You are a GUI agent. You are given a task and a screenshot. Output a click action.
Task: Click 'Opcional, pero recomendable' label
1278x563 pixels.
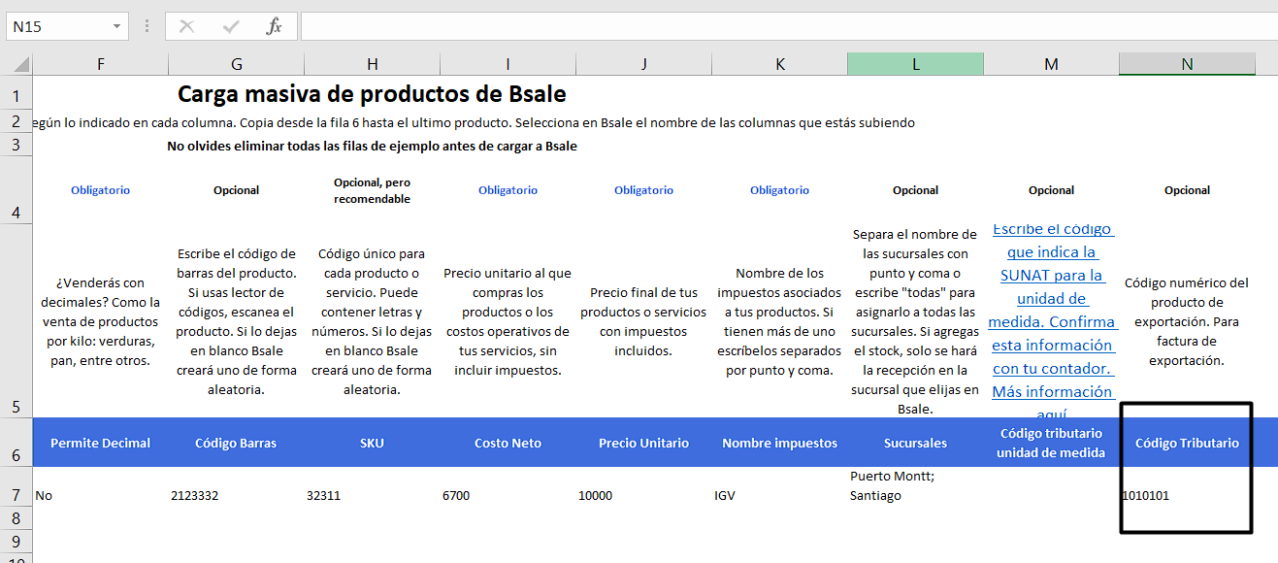click(x=372, y=190)
